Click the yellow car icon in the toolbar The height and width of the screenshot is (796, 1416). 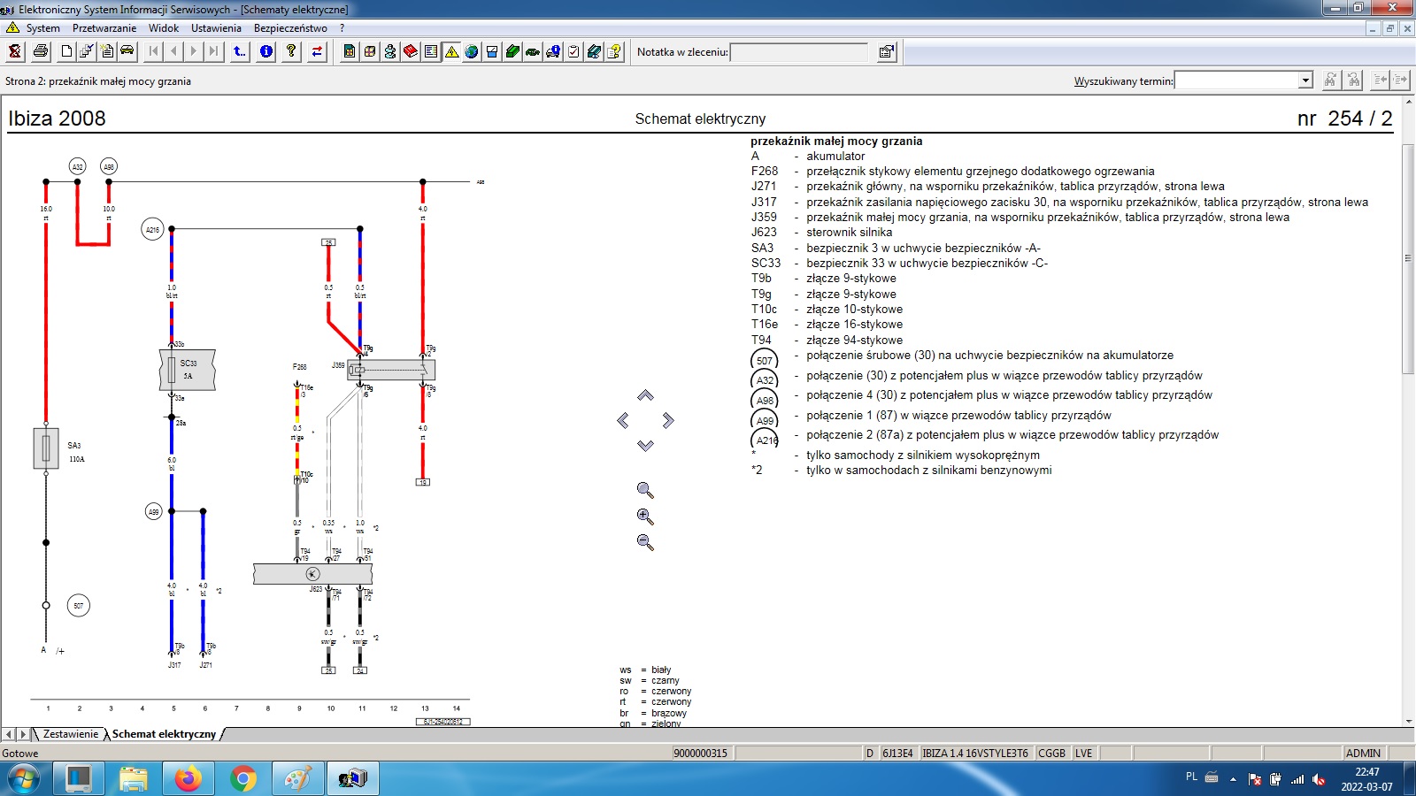tap(127, 51)
